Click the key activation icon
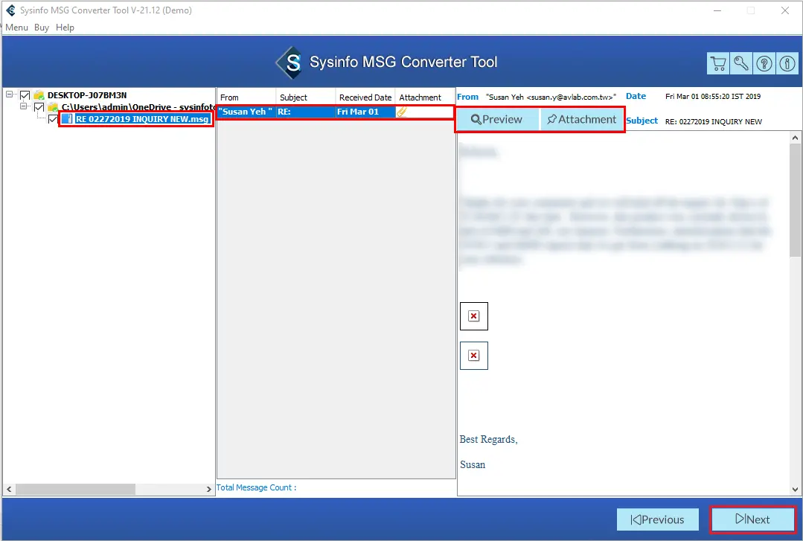This screenshot has width=803, height=541. coord(741,63)
